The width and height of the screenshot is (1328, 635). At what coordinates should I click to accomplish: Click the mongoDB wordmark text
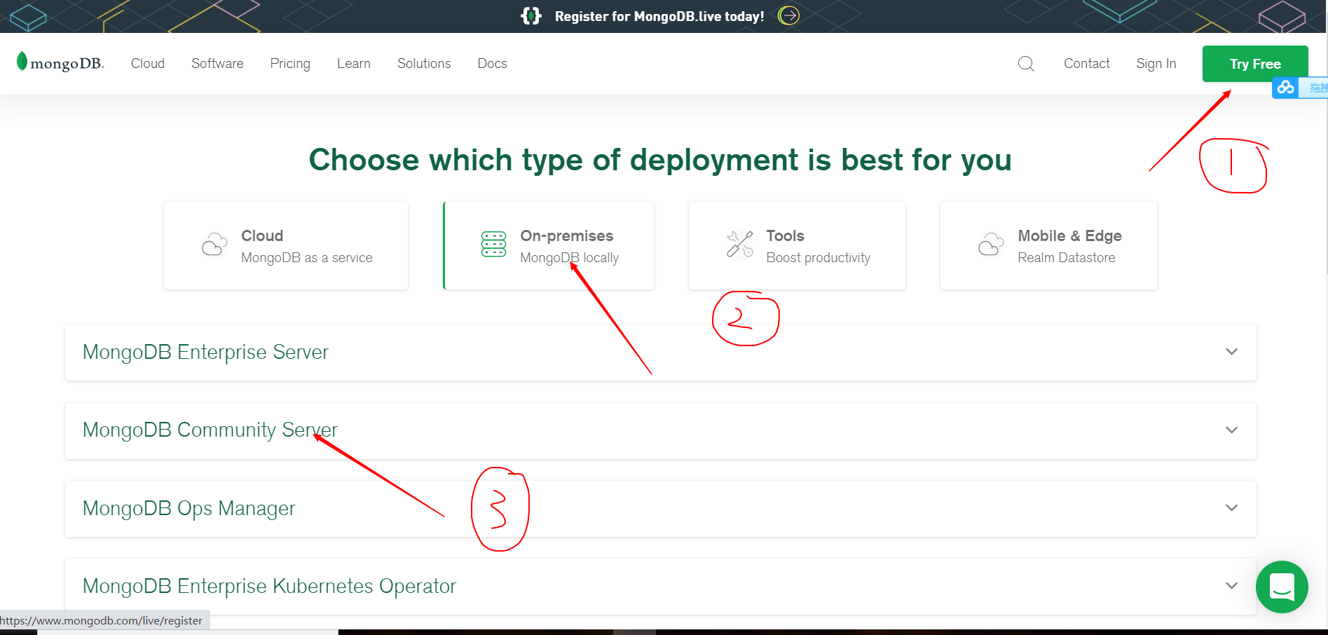67,64
